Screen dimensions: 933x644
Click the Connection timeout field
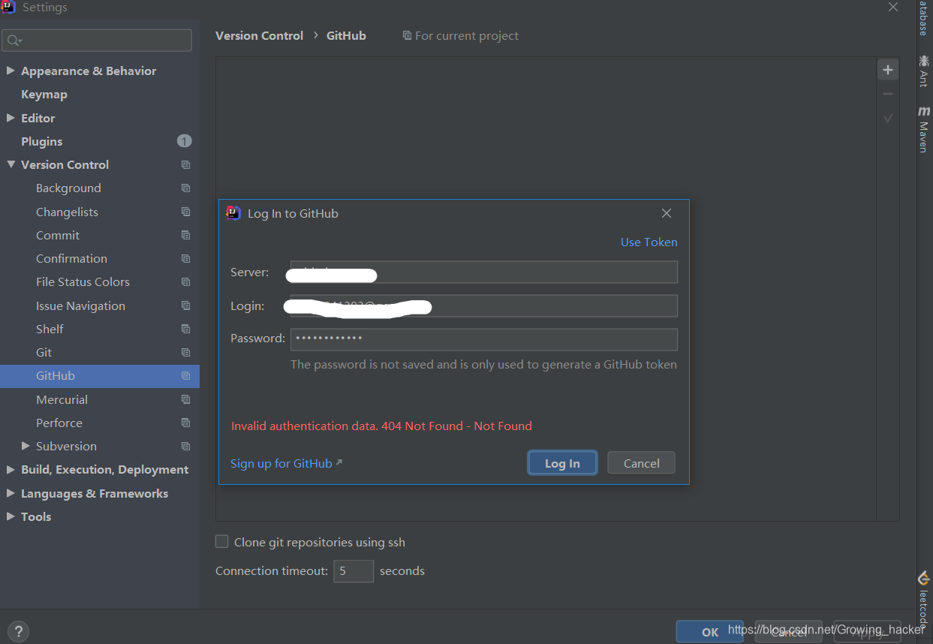(x=354, y=571)
